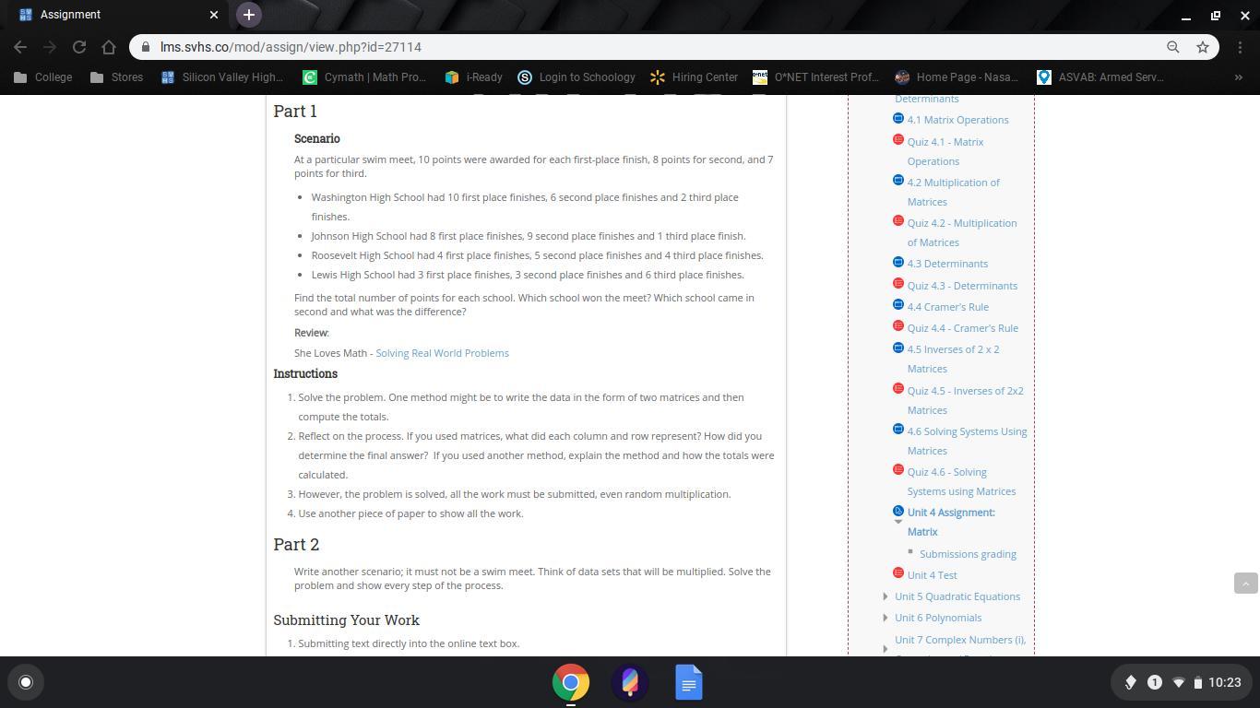Show more bookmarks with the double chevron

[1239, 77]
